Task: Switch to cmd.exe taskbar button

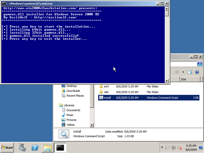Action: click(x=60, y=148)
